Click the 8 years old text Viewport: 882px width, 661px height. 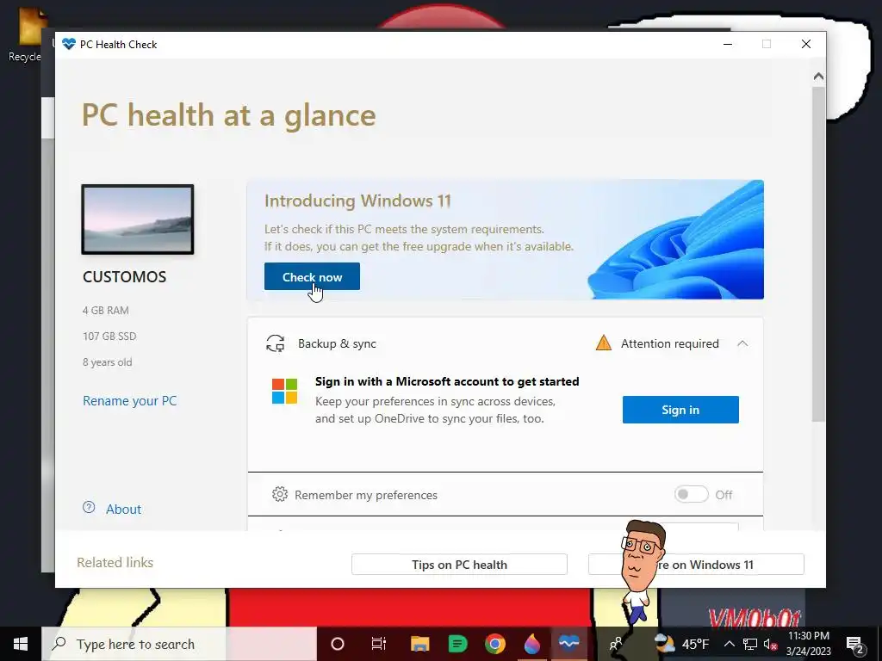pyautogui.click(x=107, y=362)
